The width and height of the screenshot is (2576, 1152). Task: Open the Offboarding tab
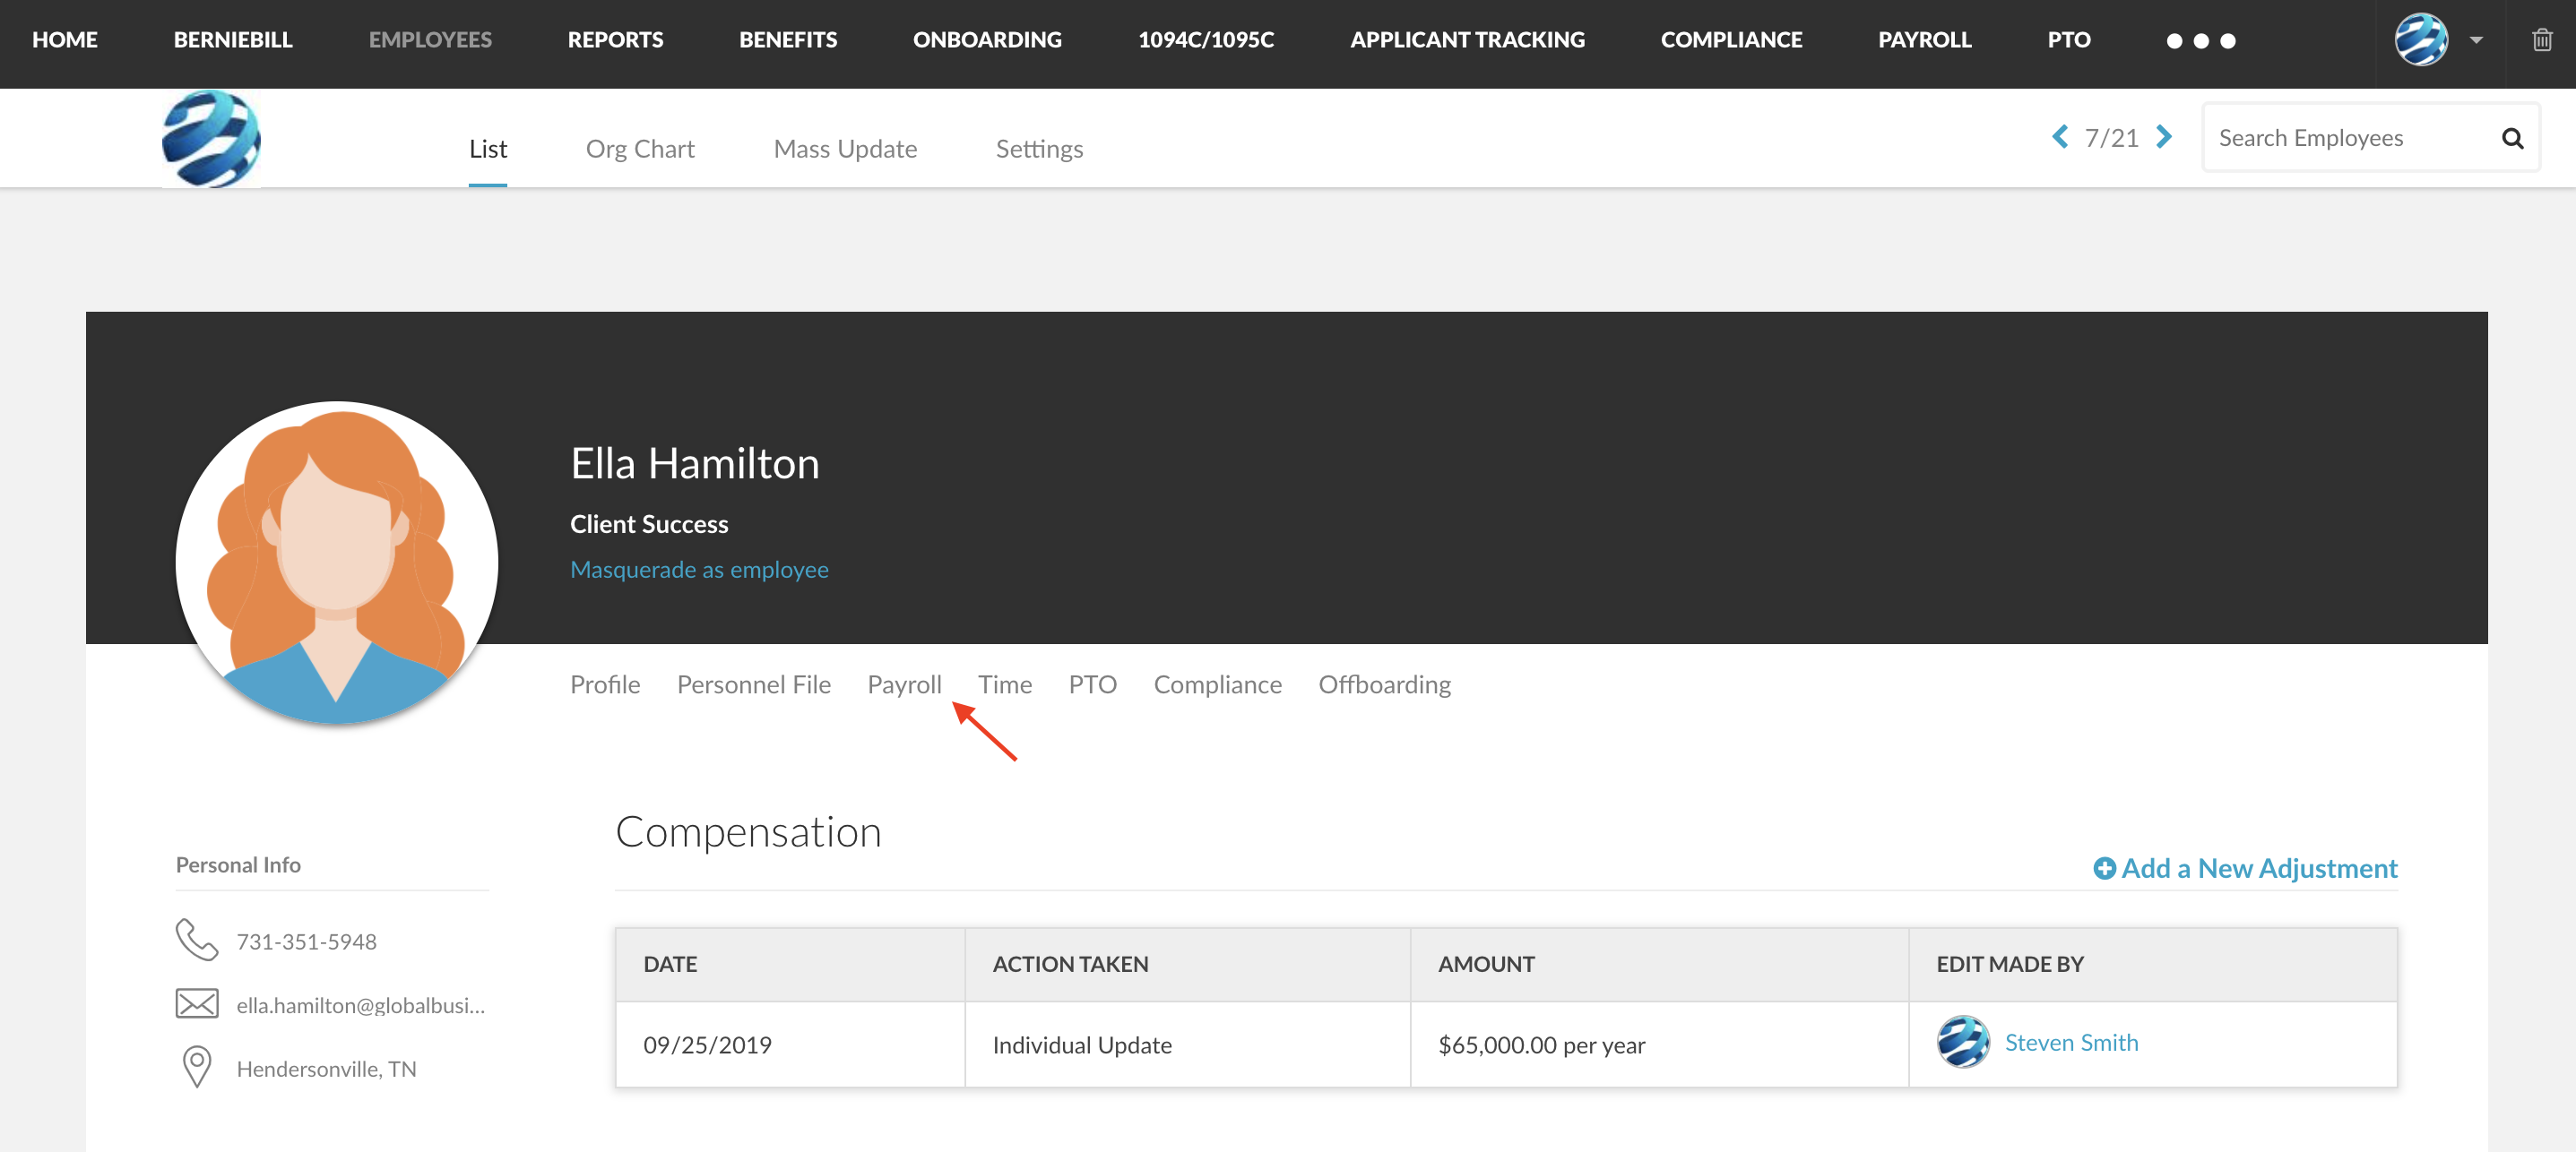(x=1384, y=684)
